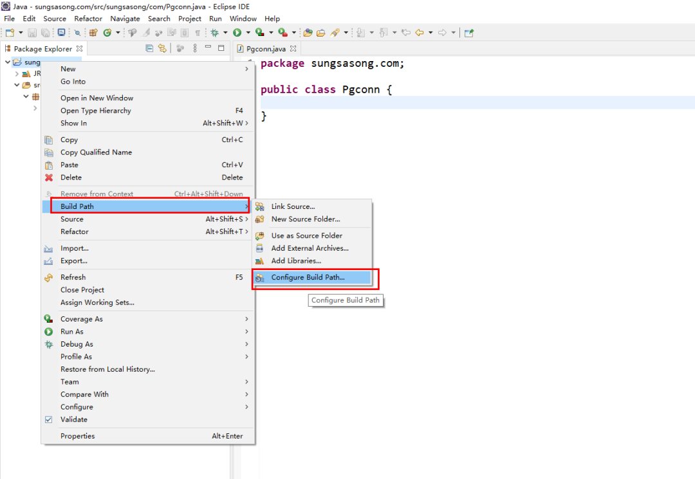Screen dimensions: 695x479
Task: Click the class name Pgconn in editor
Action: tap(361, 90)
